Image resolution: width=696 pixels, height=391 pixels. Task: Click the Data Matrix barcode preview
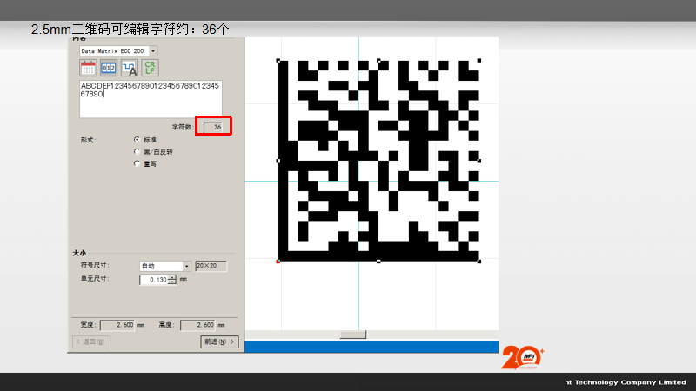click(x=378, y=160)
